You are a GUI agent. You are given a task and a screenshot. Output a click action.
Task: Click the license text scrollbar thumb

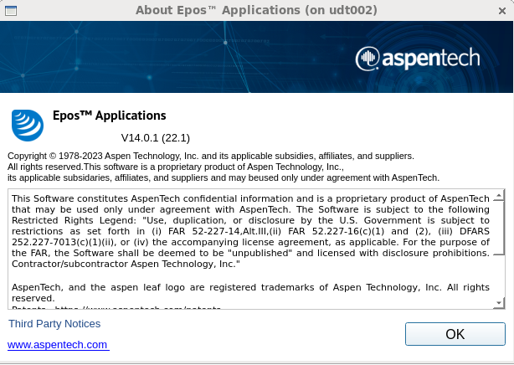pyautogui.click(x=499, y=227)
